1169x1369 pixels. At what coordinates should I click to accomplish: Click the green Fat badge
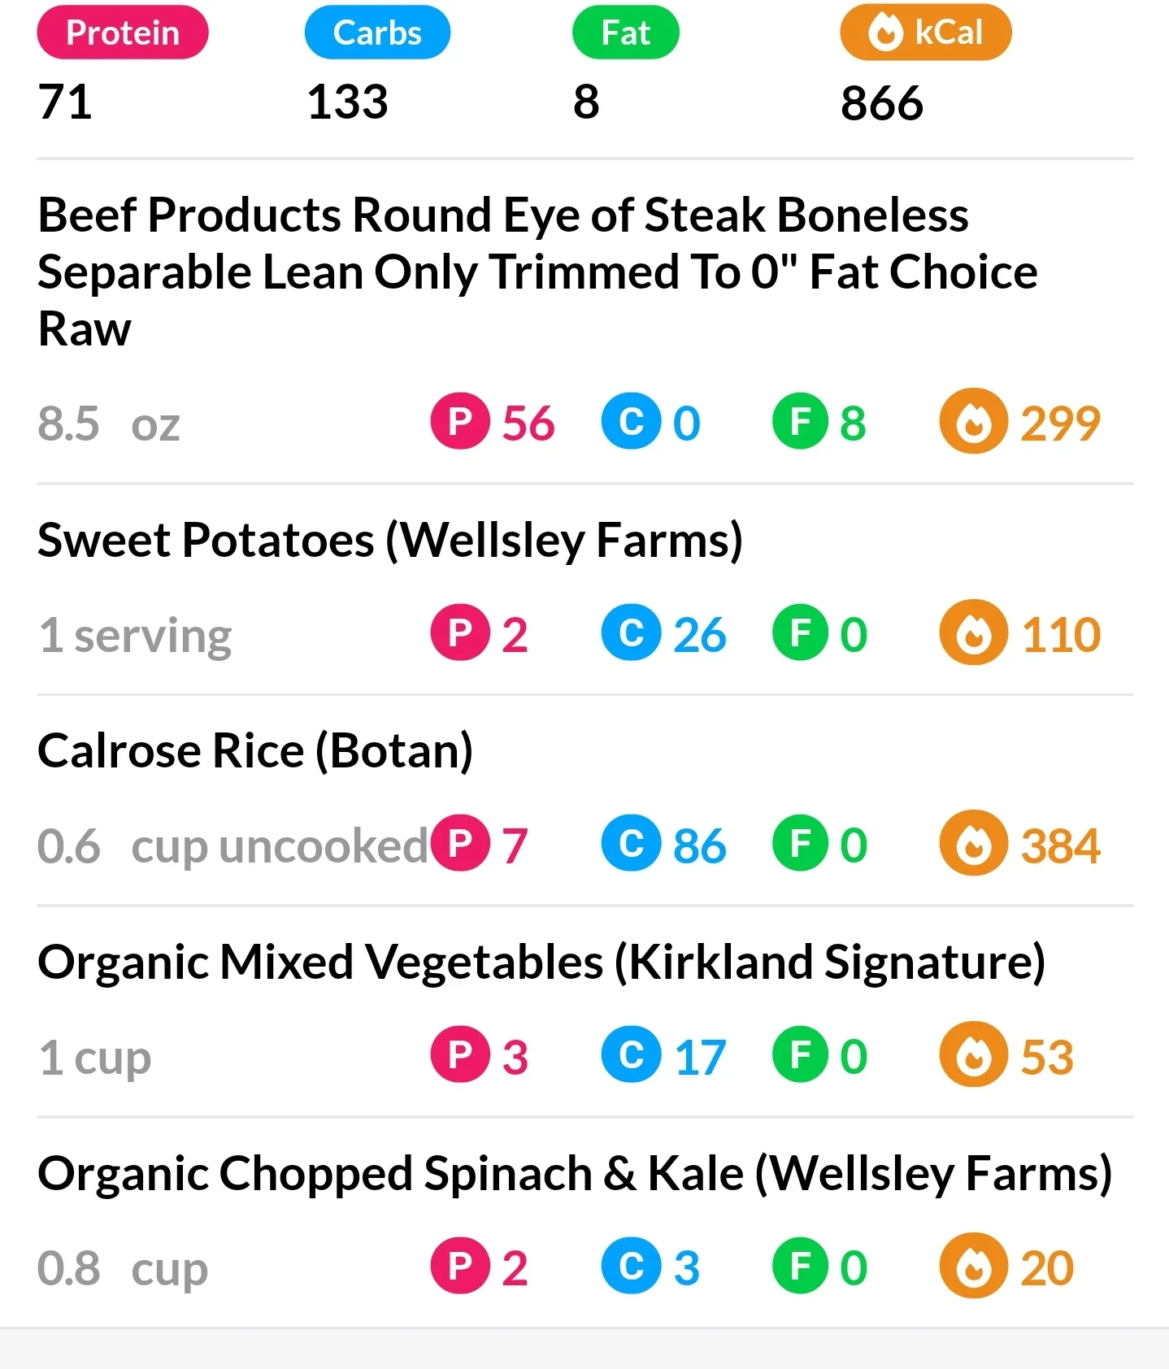625,33
